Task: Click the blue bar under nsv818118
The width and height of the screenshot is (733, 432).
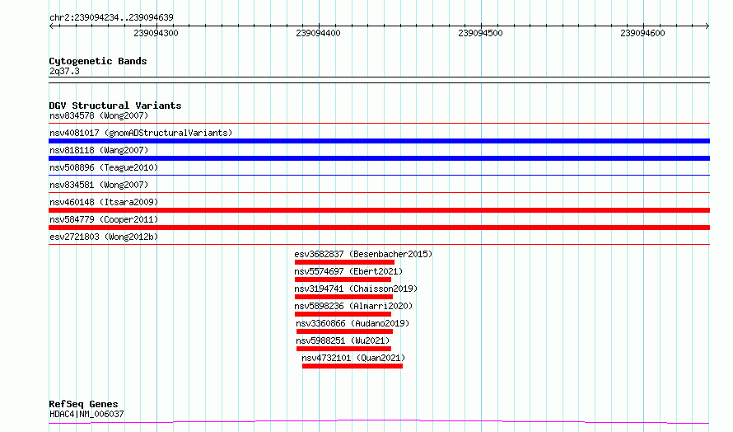Action: click(379, 158)
